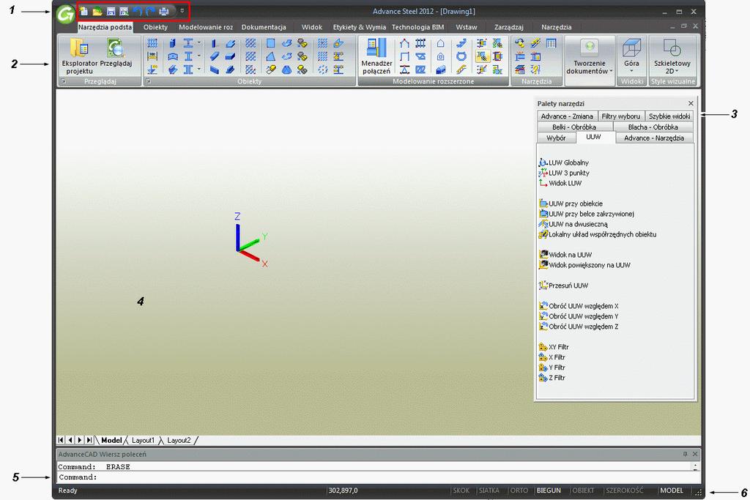Viewport: 750px width, 500px height.
Task: Click Lokalny układ współrzędnych obiektu
Action: (598, 234)
